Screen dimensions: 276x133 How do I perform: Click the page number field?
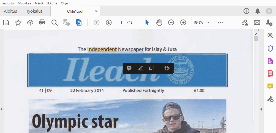point(121,23)
